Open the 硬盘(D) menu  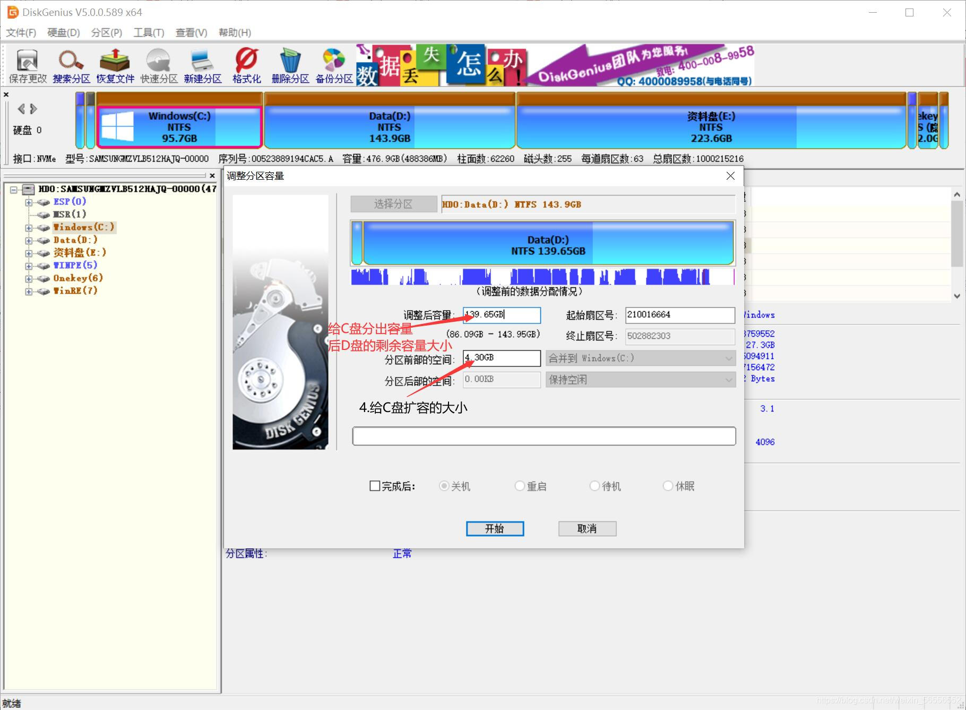coord(62,32)
